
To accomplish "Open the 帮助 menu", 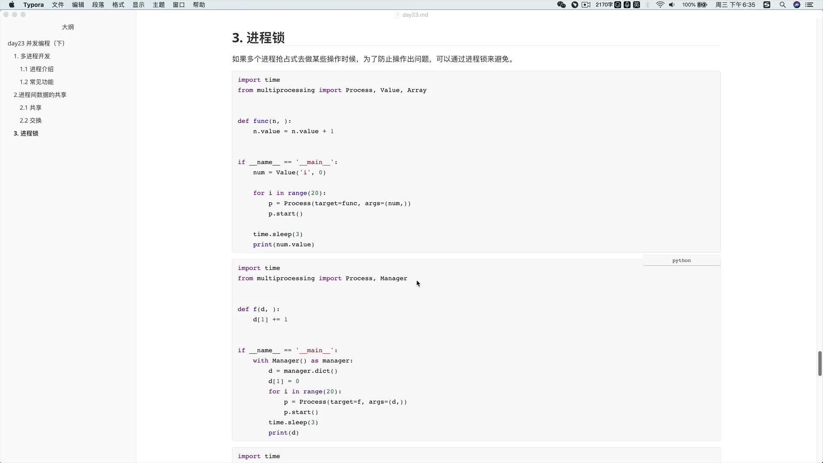I will pyautogui.click(x=199, y=5).
